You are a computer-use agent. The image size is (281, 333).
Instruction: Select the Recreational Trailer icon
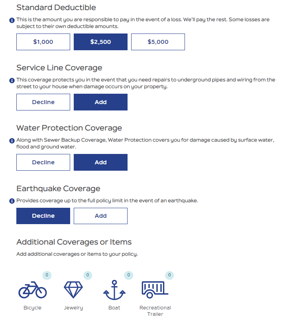155,288
